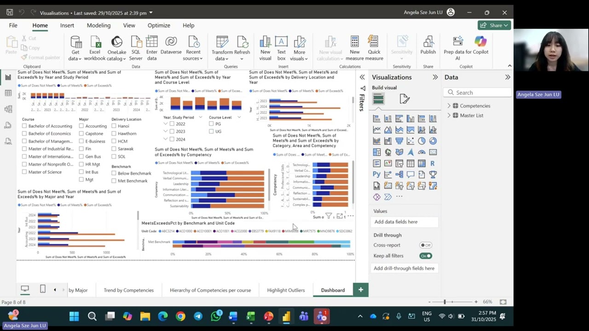This screenshot has width=589, height=331.
Task: Click the Share button
Action: 495,25
